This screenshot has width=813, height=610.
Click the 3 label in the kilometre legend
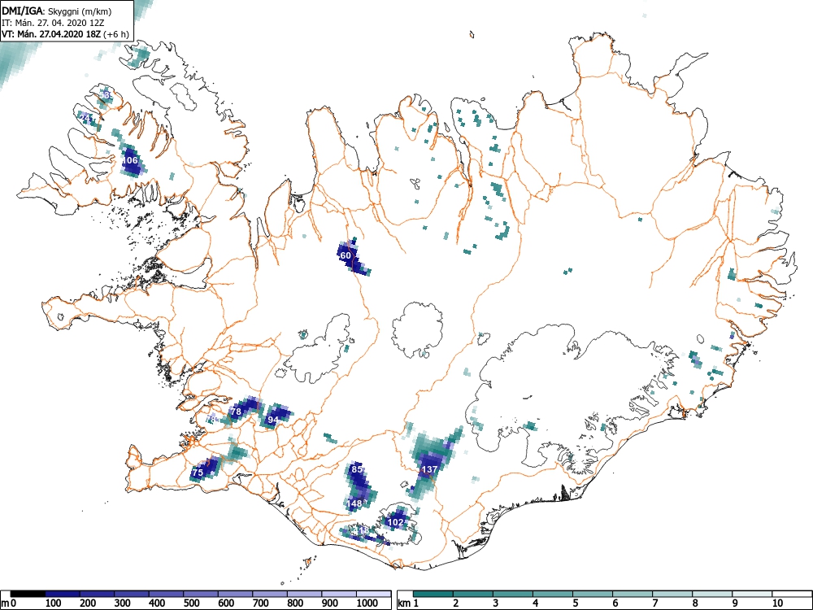pos(495,603)
